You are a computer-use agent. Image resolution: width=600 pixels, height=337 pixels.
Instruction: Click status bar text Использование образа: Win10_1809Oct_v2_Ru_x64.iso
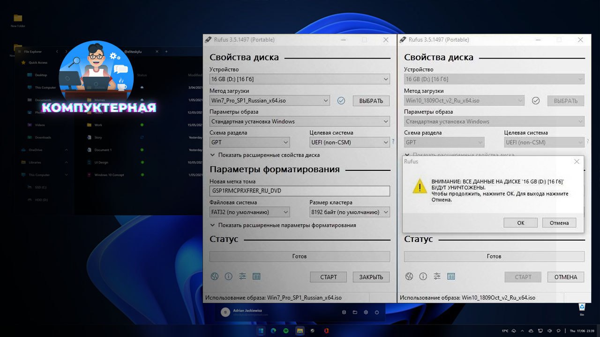[467, 298]
